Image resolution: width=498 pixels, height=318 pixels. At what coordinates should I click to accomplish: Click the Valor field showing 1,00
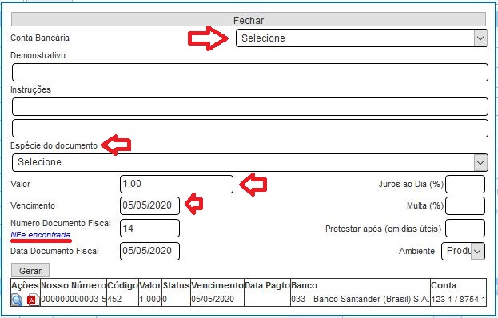[177, 184]
